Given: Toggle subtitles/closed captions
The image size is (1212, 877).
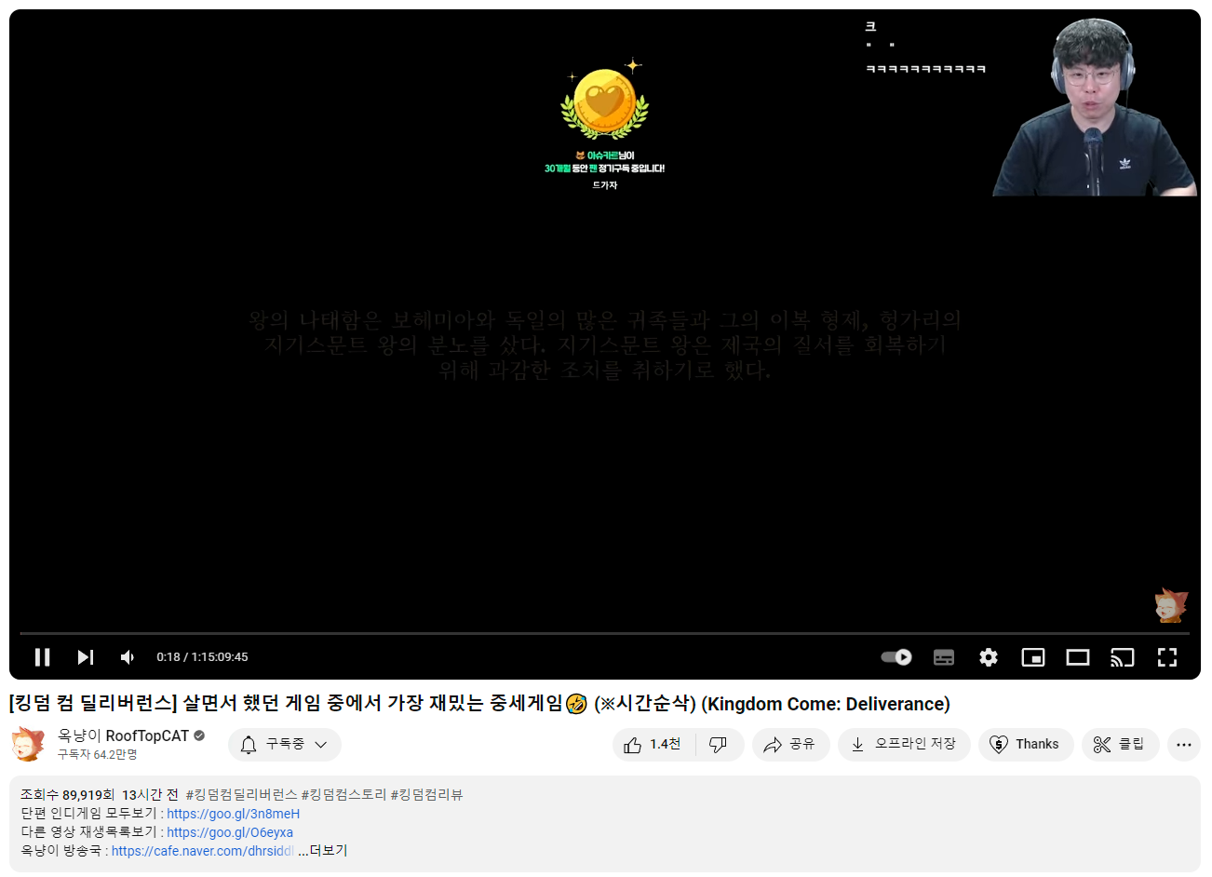Looking at the screenshot, I should click(x=944, y=657).
